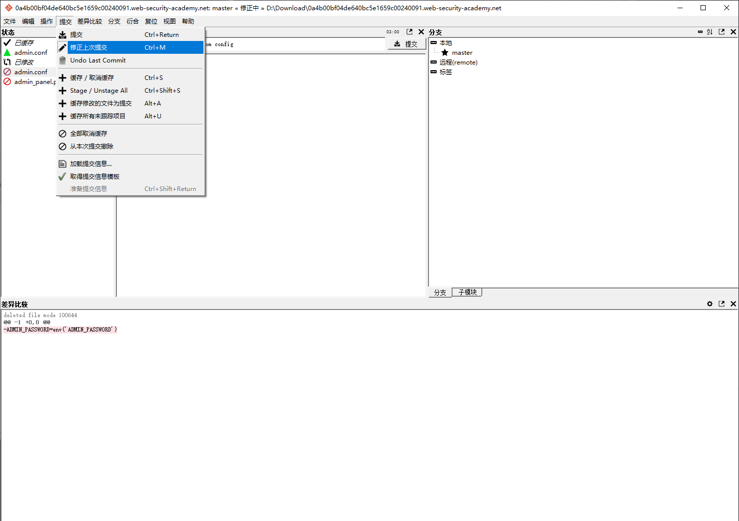Click the 已缓存 staged group header
The image size is (739, 521).
tap(24, 43)
